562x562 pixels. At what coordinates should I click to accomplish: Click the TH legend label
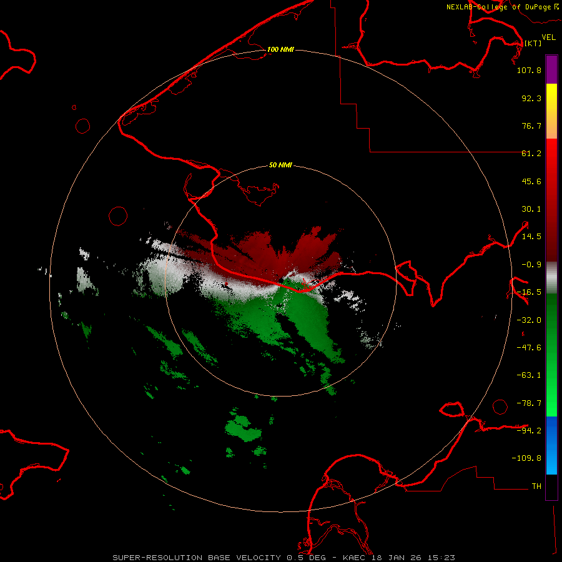(x=536, y=486)
